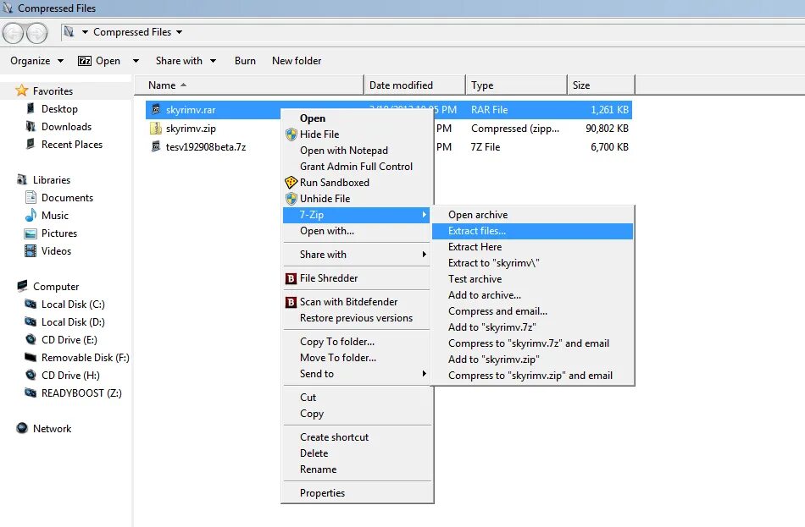Click the Libraries icon in sidebar
Viewport: 805px width, 527px height.
pyautogui.click(x=21, y=179)
